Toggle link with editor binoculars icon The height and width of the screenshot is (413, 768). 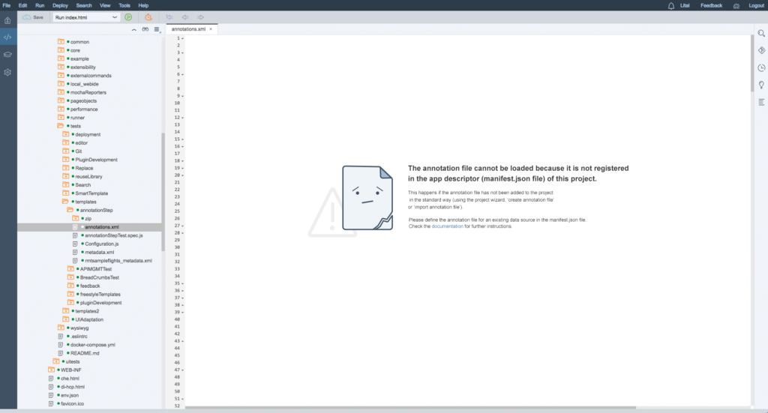pyautogui.click(x=145, y=30)
